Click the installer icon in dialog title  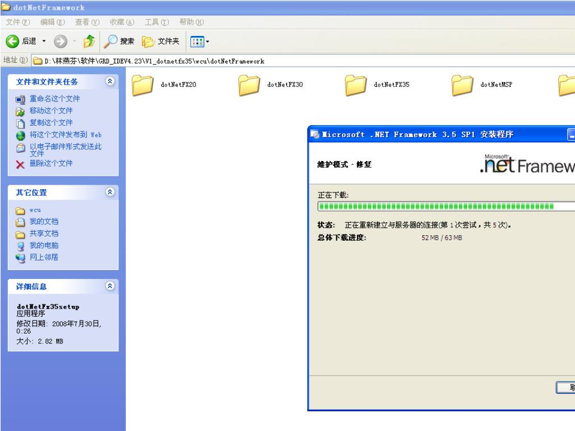tap(314, 135)
